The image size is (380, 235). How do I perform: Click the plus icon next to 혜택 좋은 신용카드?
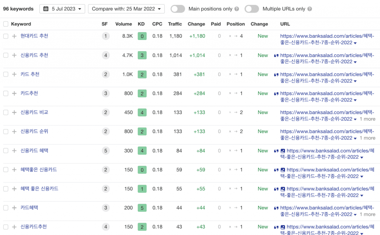[x=14, y=189]
